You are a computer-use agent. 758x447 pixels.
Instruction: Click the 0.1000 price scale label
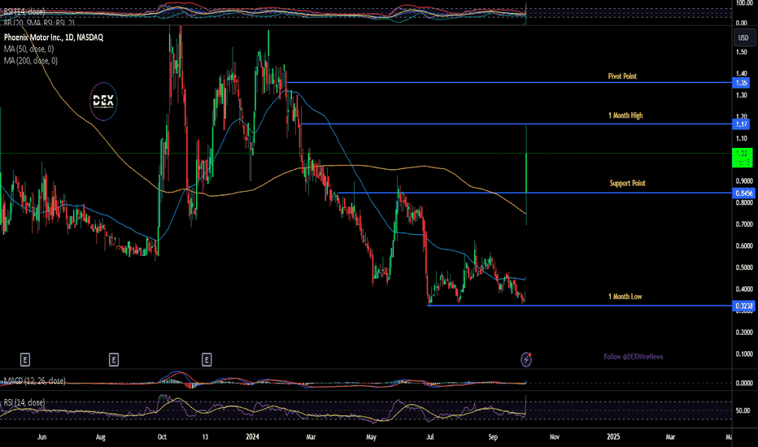pos(744,354)
